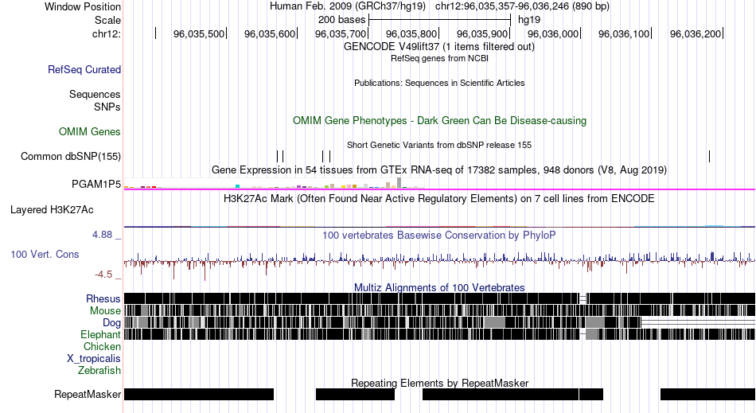Click the Window Position label
The image size is (756, 413).
(x=83, y=6)
